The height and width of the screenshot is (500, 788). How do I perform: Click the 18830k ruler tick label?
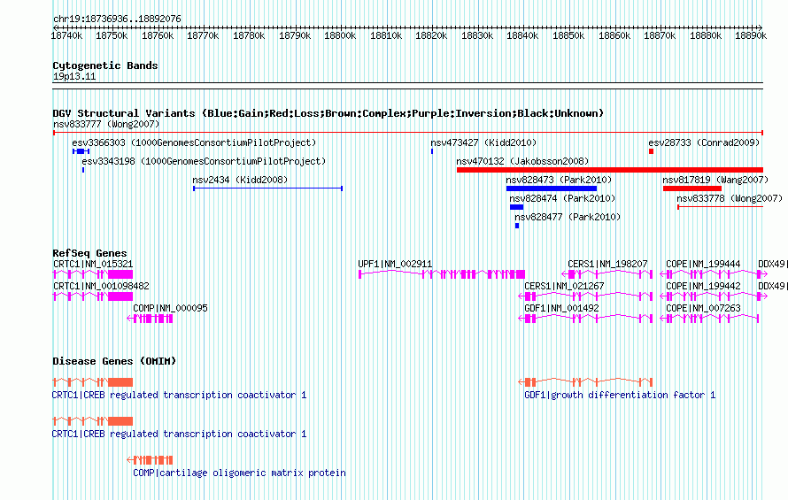[x=477, y=35]
